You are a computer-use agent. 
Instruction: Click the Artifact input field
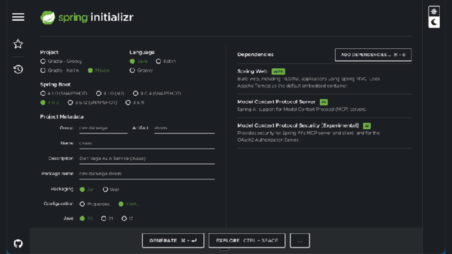click(184, 128)
